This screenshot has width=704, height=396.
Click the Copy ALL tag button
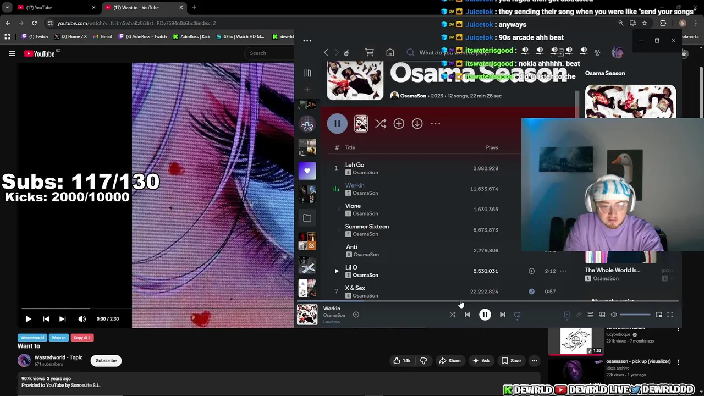click(82, 338)
